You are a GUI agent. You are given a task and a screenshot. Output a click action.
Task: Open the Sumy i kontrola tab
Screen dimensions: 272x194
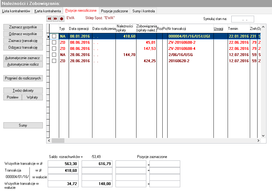(144, 11)
